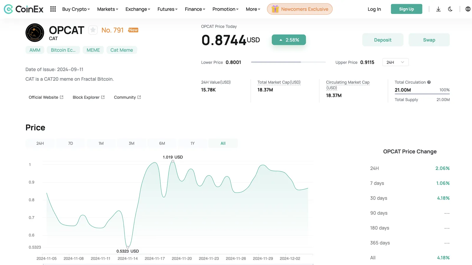Click the Block Explorer external link icon
The image size is (472, 265).
pyautogui.click(x=103, y=97)
